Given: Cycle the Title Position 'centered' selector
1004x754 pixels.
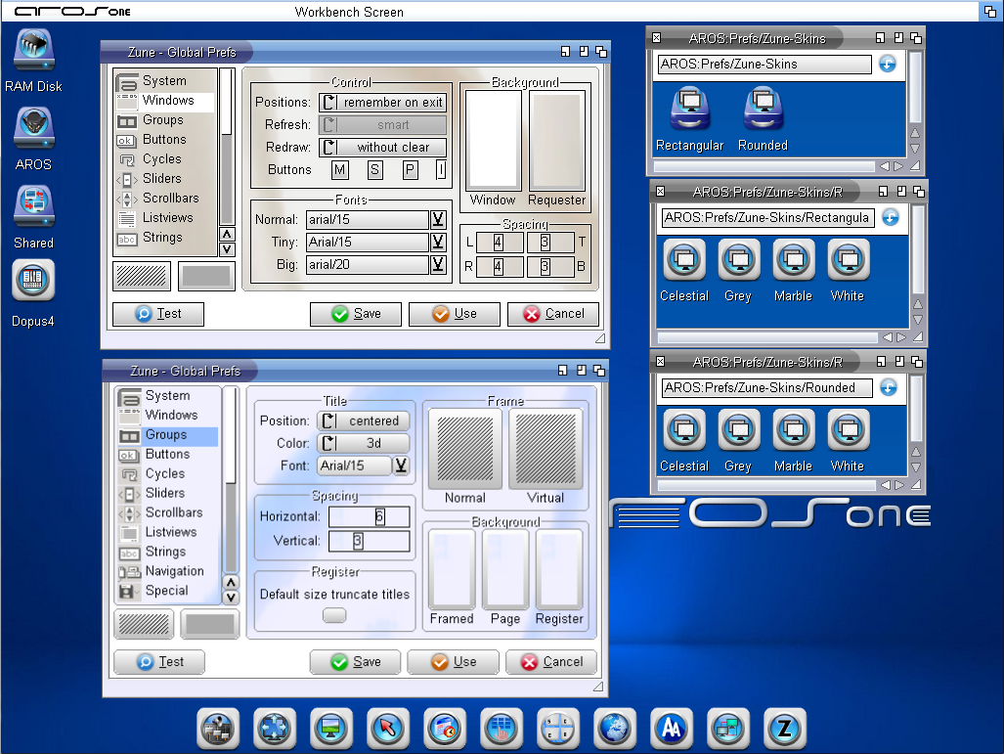Looking at the screenshot, I should pyautogui.click(x=363, y=421).
